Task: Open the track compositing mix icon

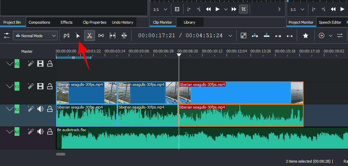Action: pyautogui.click(x=244, y=35)
